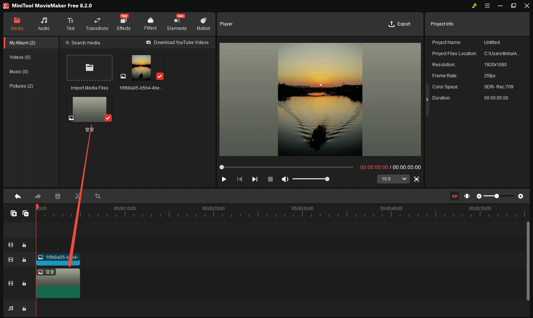Select the 背景 gradient thumbnail in the media library

pos(90,109)
